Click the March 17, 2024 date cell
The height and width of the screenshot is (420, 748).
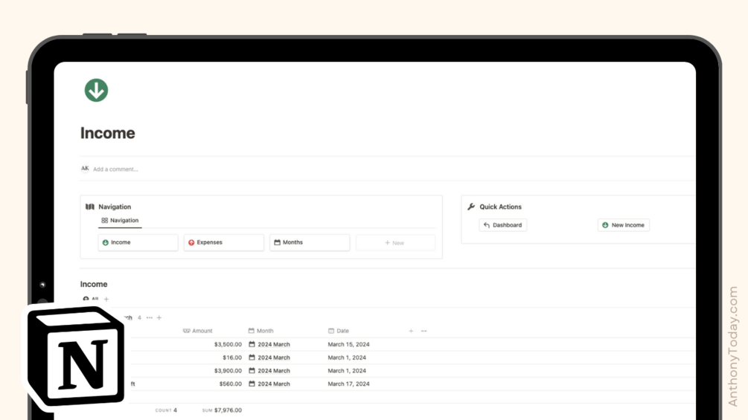point(349,384)
